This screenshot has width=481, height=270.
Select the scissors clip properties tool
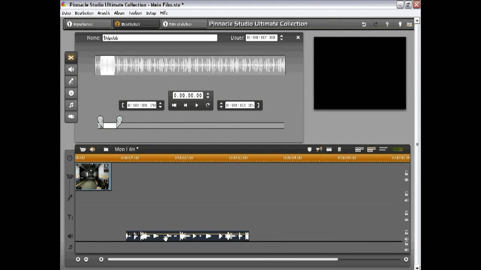(71, 57)
